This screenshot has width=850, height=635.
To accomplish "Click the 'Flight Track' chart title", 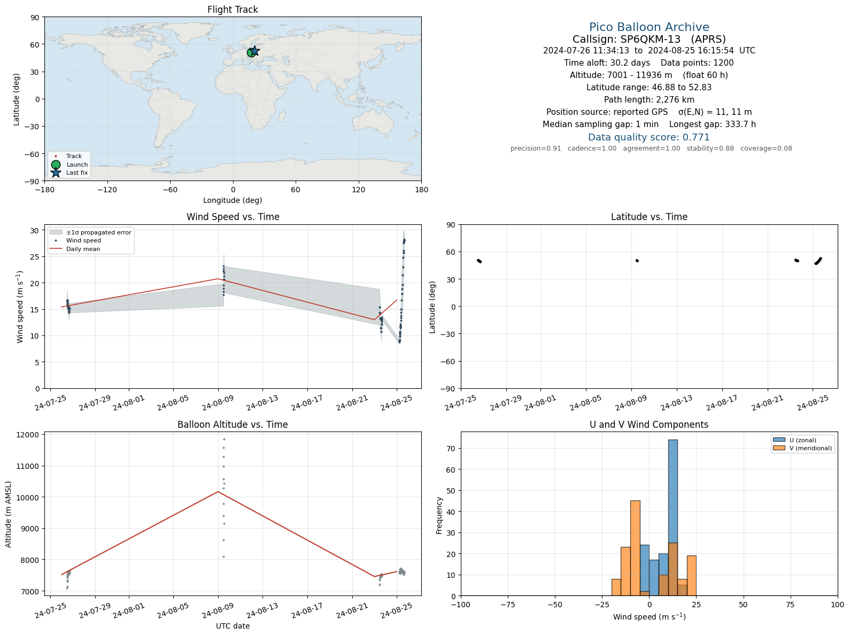I will 233,10.
